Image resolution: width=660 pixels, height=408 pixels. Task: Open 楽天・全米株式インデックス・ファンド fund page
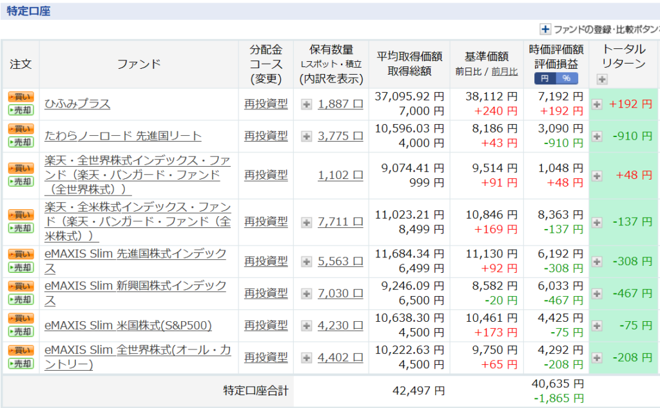138,221
